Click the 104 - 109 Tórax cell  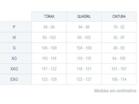click(x=49, y=48)
